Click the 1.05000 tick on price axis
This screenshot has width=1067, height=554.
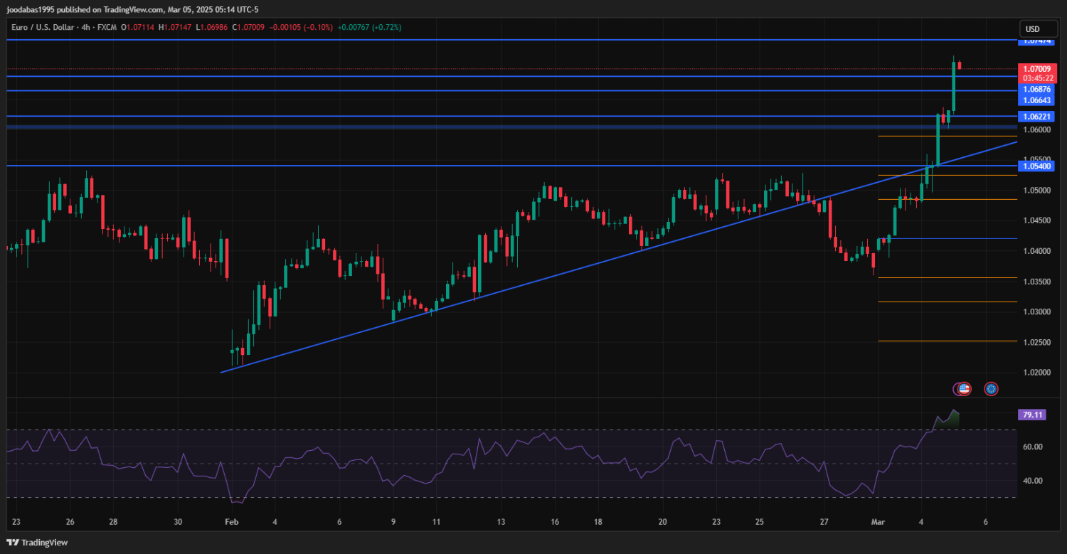point(1036,191)
